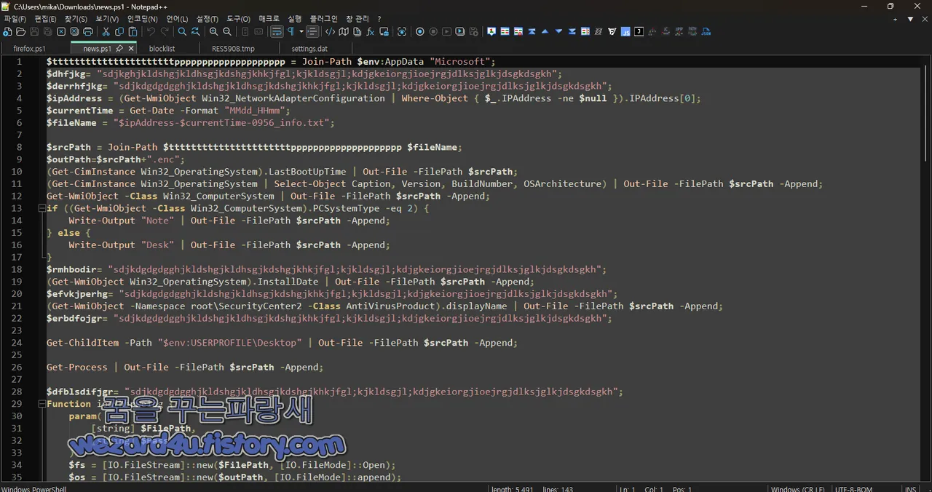Switch to the RES5908.tmp tab
The height and width of the screenshot is (492, 932).
[233, 49]
